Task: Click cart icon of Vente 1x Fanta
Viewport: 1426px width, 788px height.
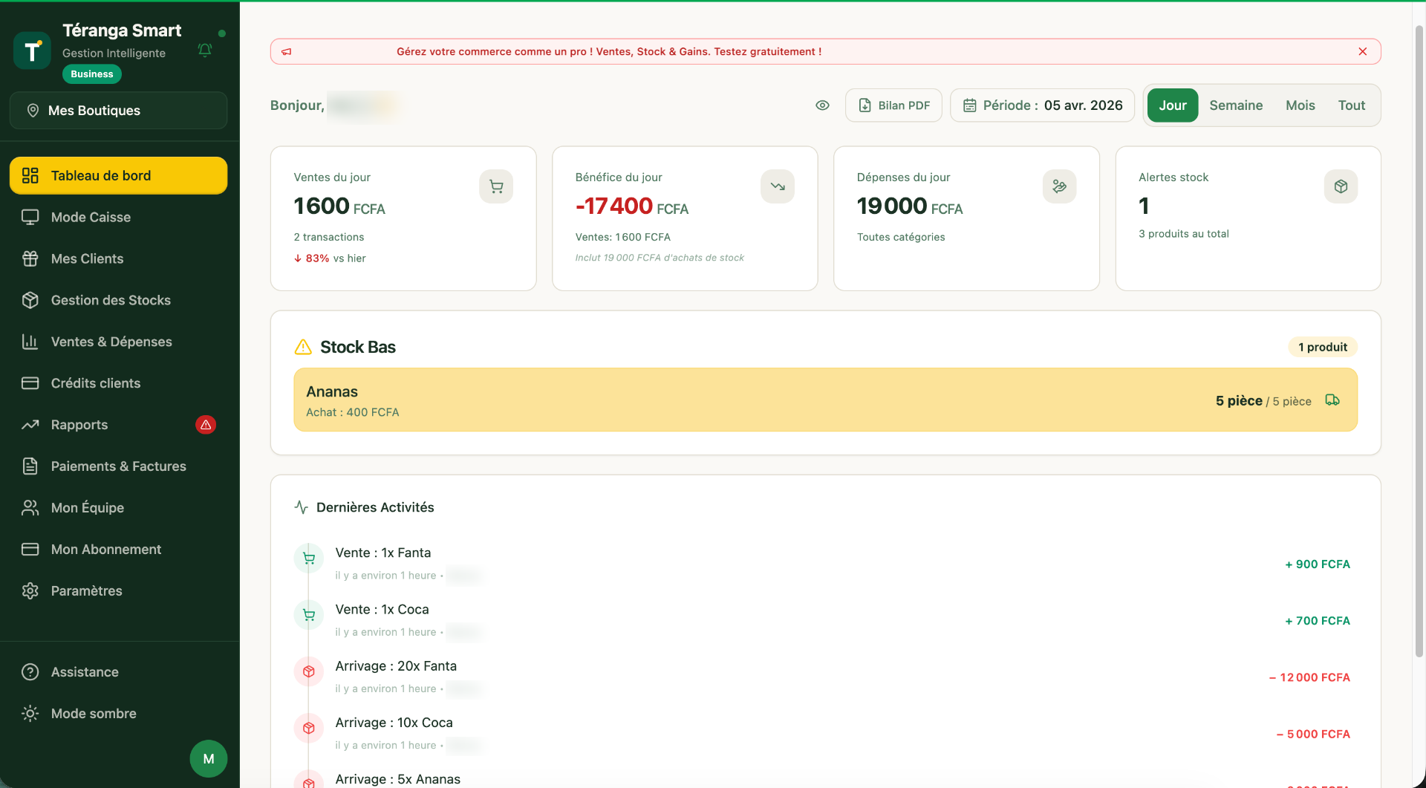Action: (x=309, y=559)
